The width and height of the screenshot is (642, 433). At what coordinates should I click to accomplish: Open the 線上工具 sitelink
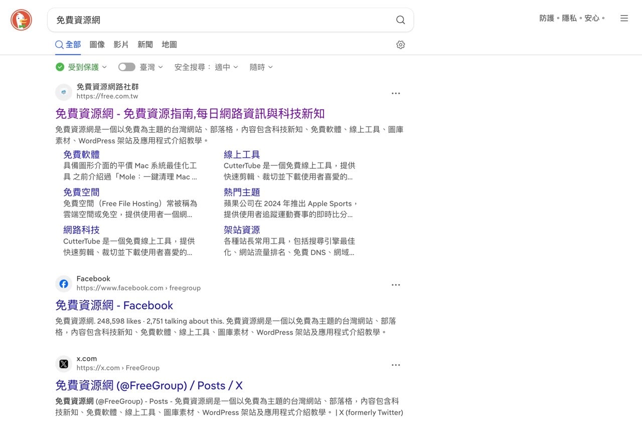point(242,154)
